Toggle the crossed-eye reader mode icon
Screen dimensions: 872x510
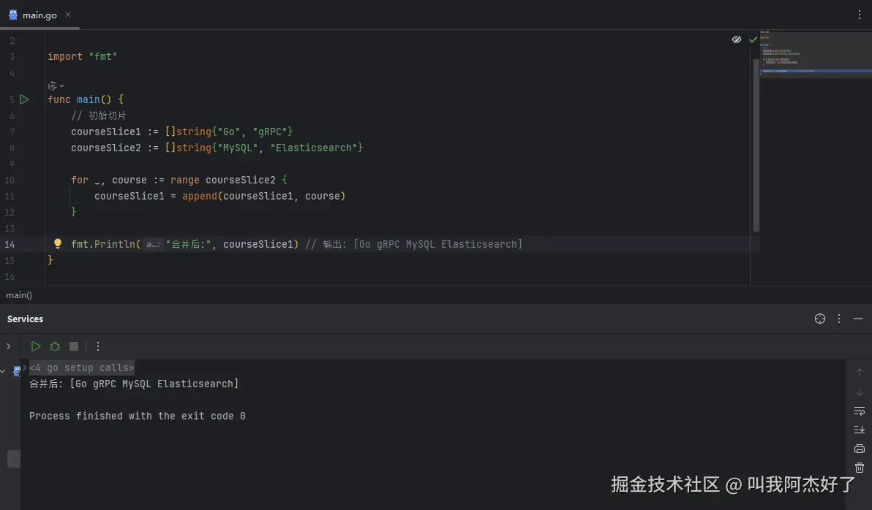[x=737, y=39]
